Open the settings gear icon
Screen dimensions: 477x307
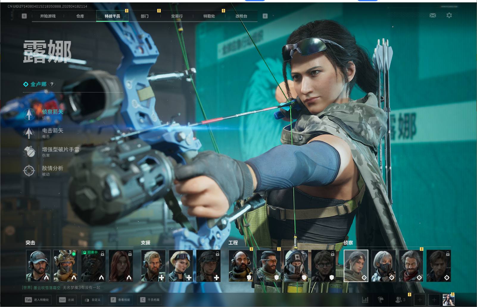click(449, 15)
